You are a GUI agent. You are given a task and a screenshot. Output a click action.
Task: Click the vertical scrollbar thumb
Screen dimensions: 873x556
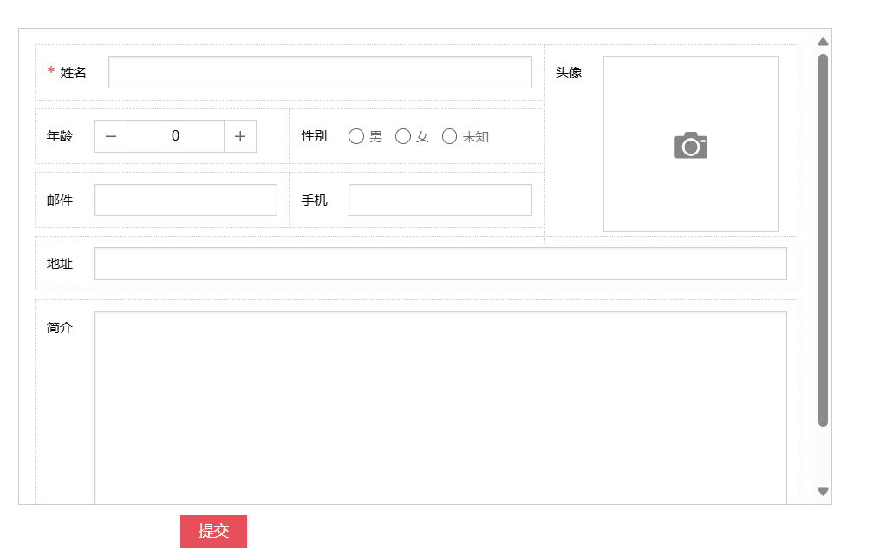click(x=823, y=240)
